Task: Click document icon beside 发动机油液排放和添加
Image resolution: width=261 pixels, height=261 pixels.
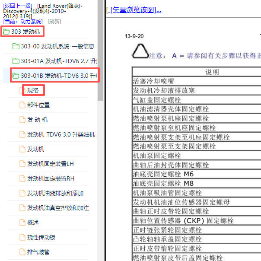Action: tap(22, 193)
